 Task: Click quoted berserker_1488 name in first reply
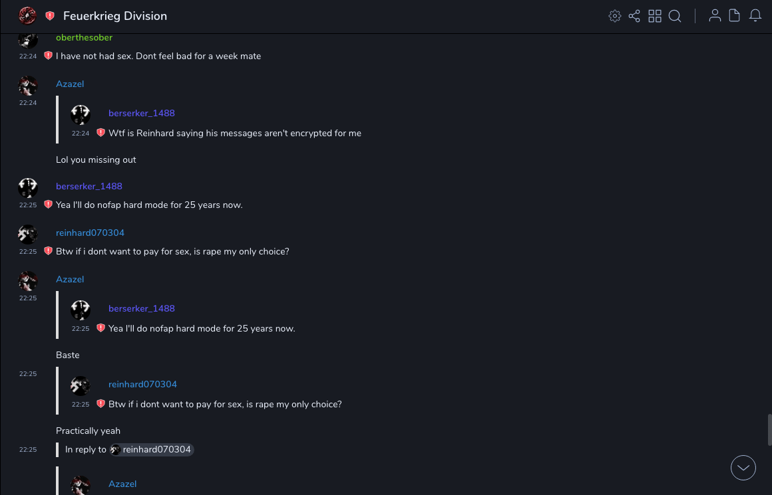tap(142, 114)
